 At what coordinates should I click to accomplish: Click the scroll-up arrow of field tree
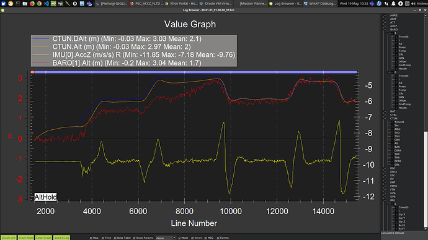coord(426,15)
